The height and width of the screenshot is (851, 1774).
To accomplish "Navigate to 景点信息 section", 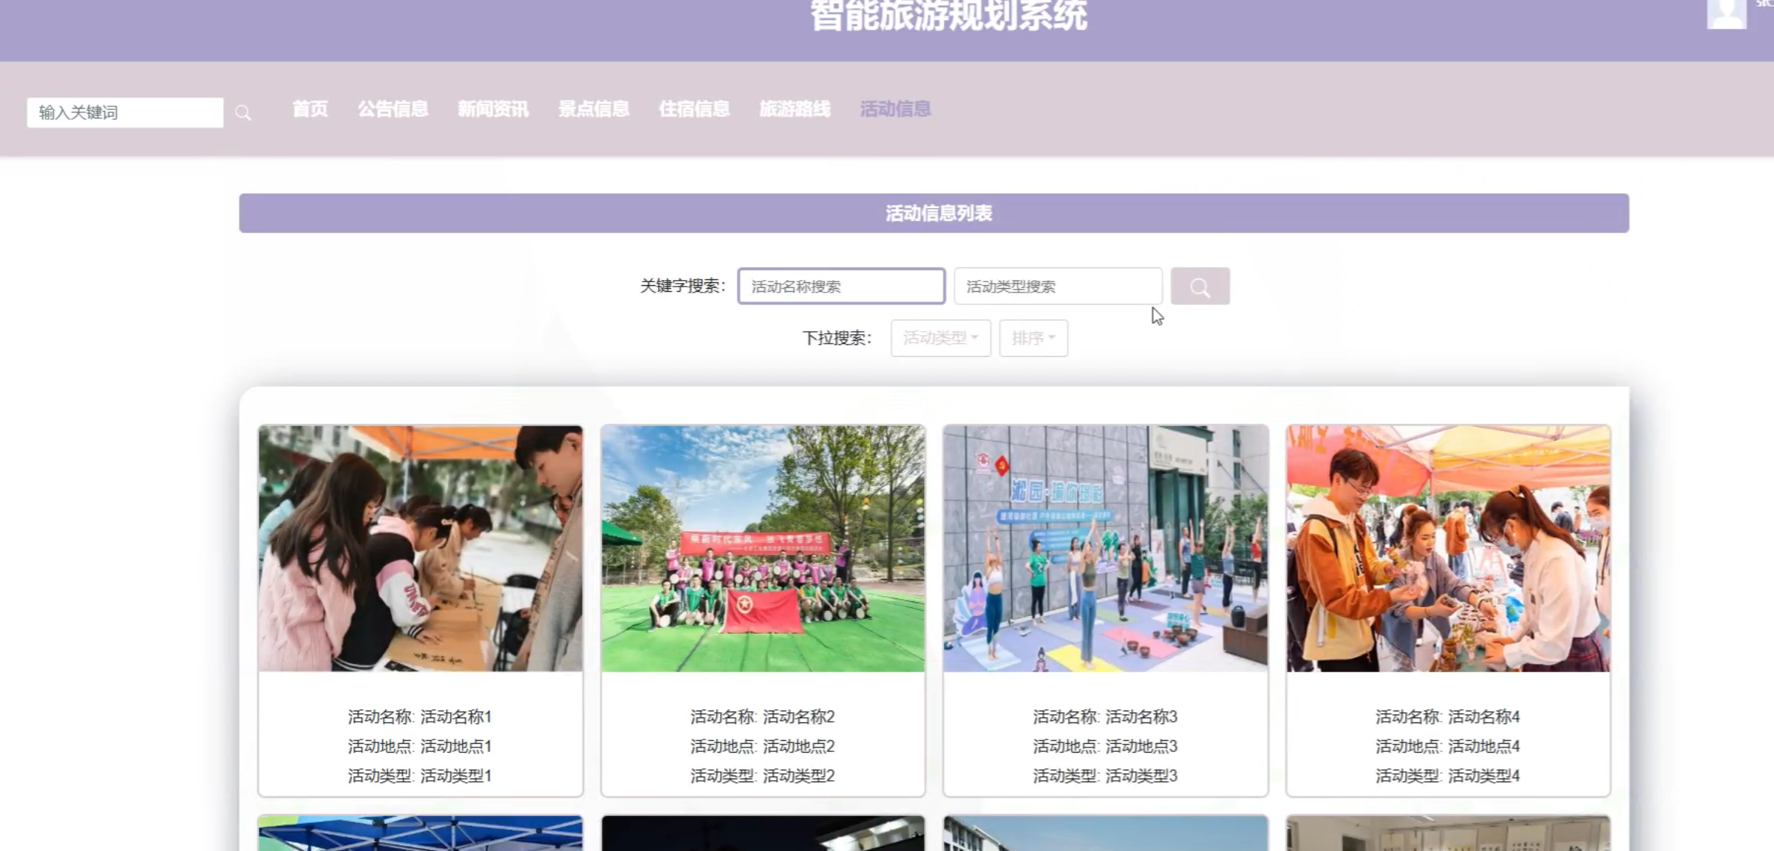I will 593,109.
